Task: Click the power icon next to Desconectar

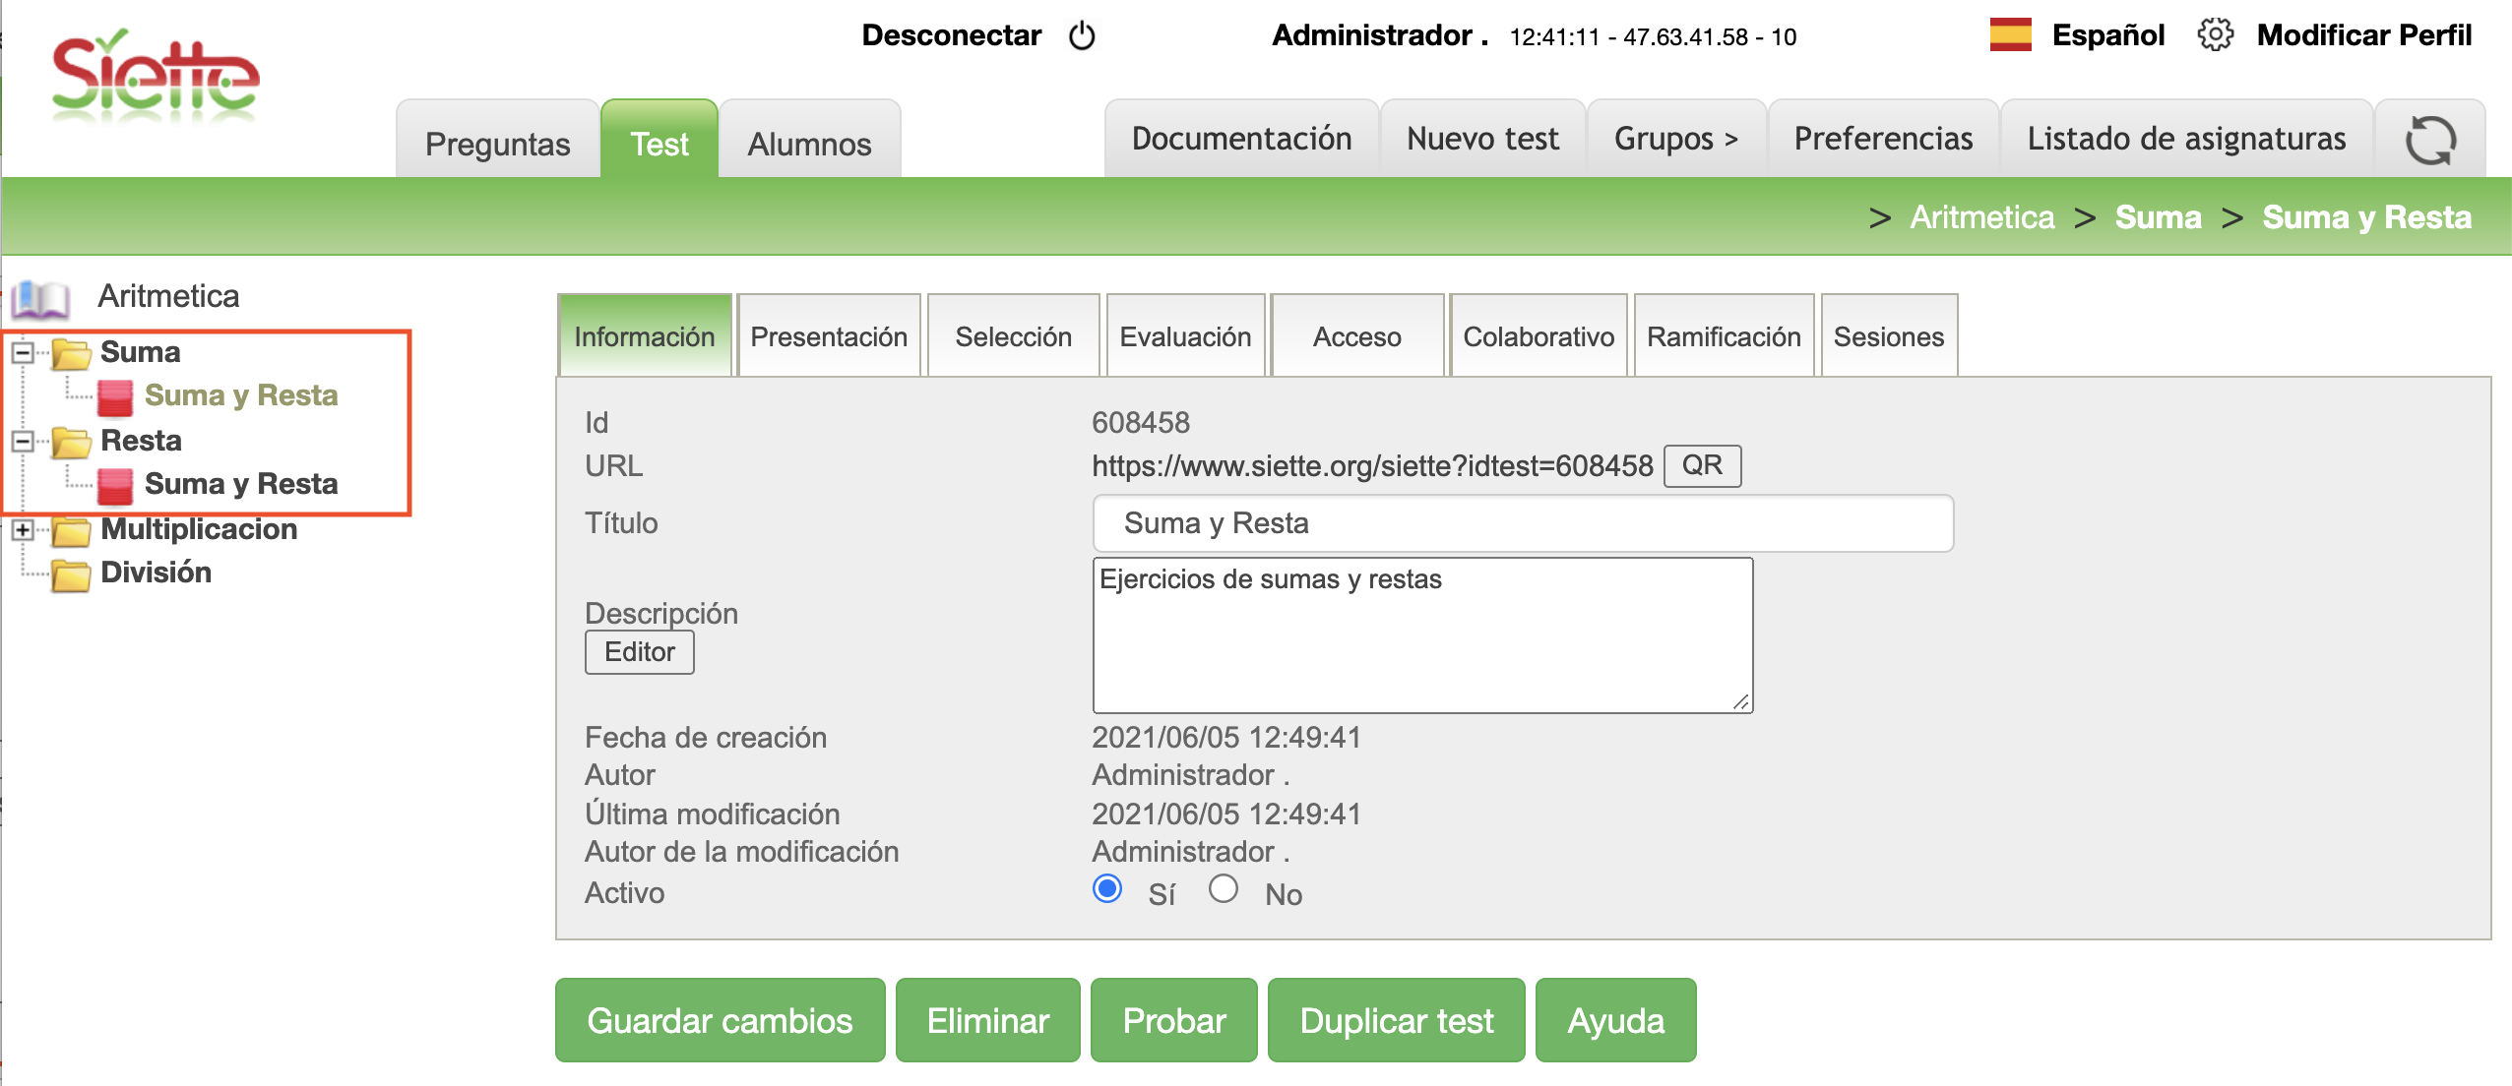Action: pos(1082,35)
